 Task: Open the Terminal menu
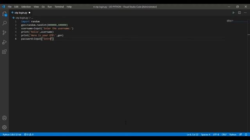click(x=59, y=7)
